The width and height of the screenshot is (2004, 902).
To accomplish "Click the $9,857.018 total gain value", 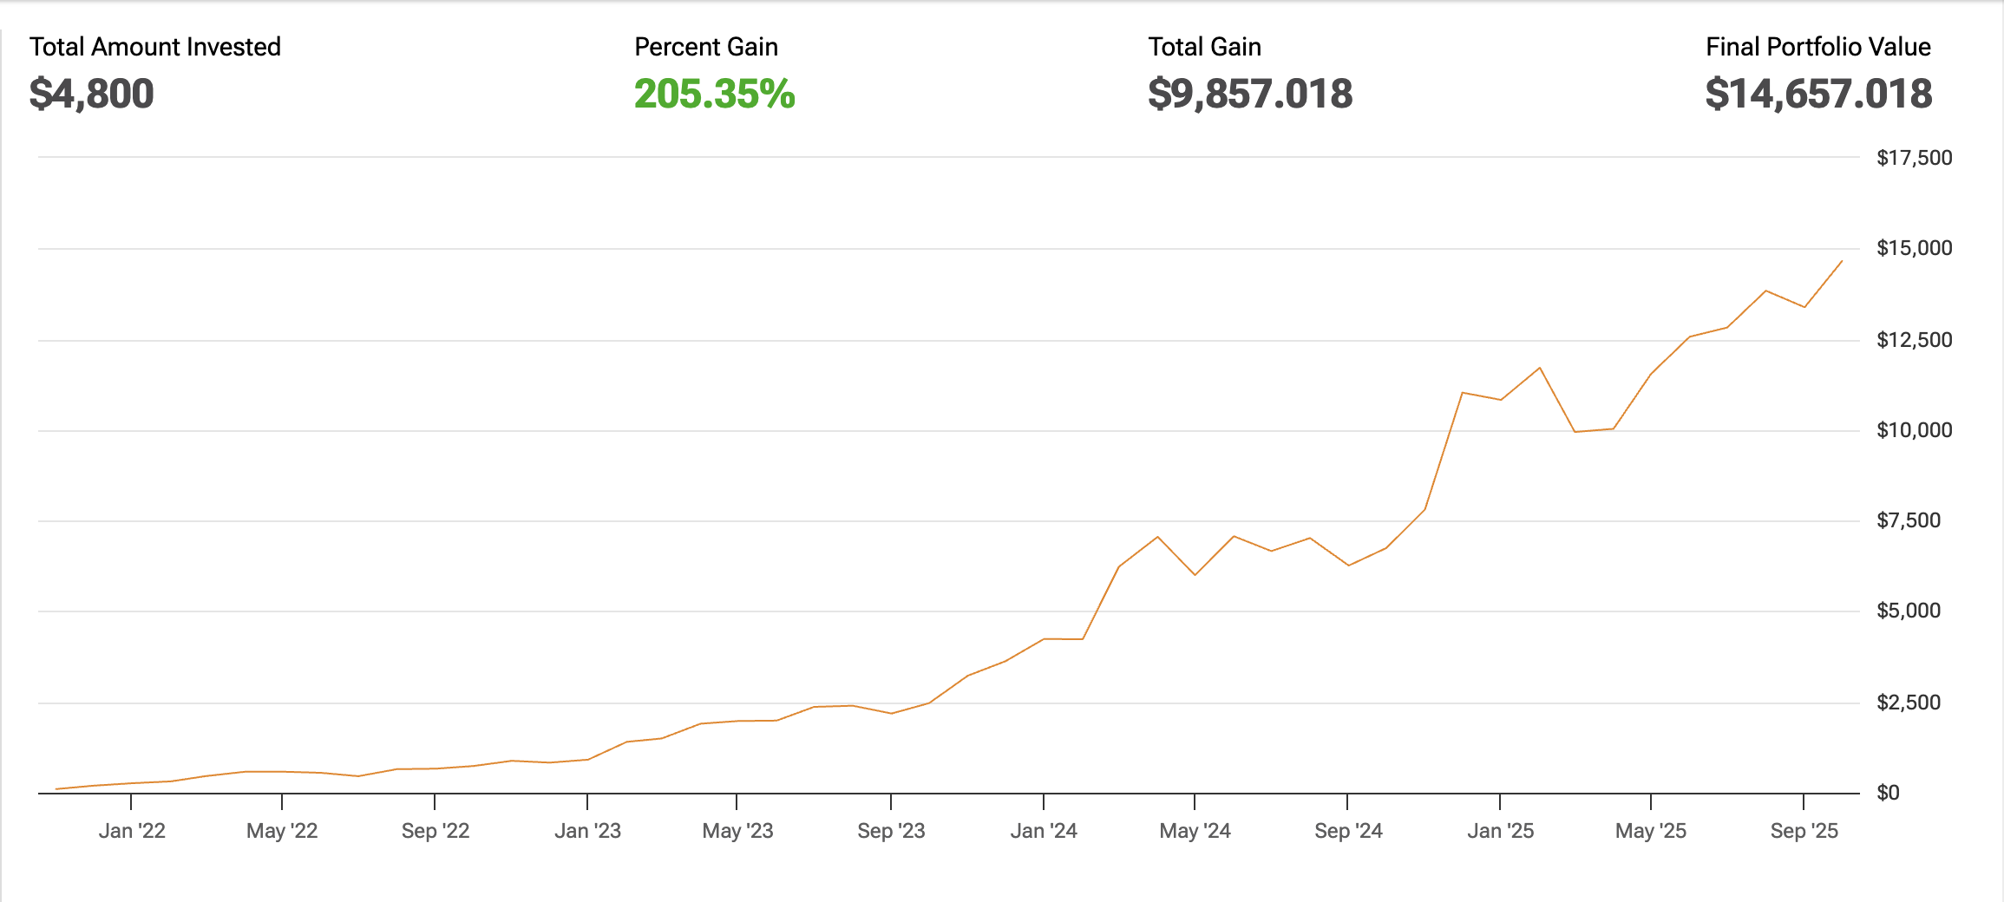I will tap(1250, 94).
